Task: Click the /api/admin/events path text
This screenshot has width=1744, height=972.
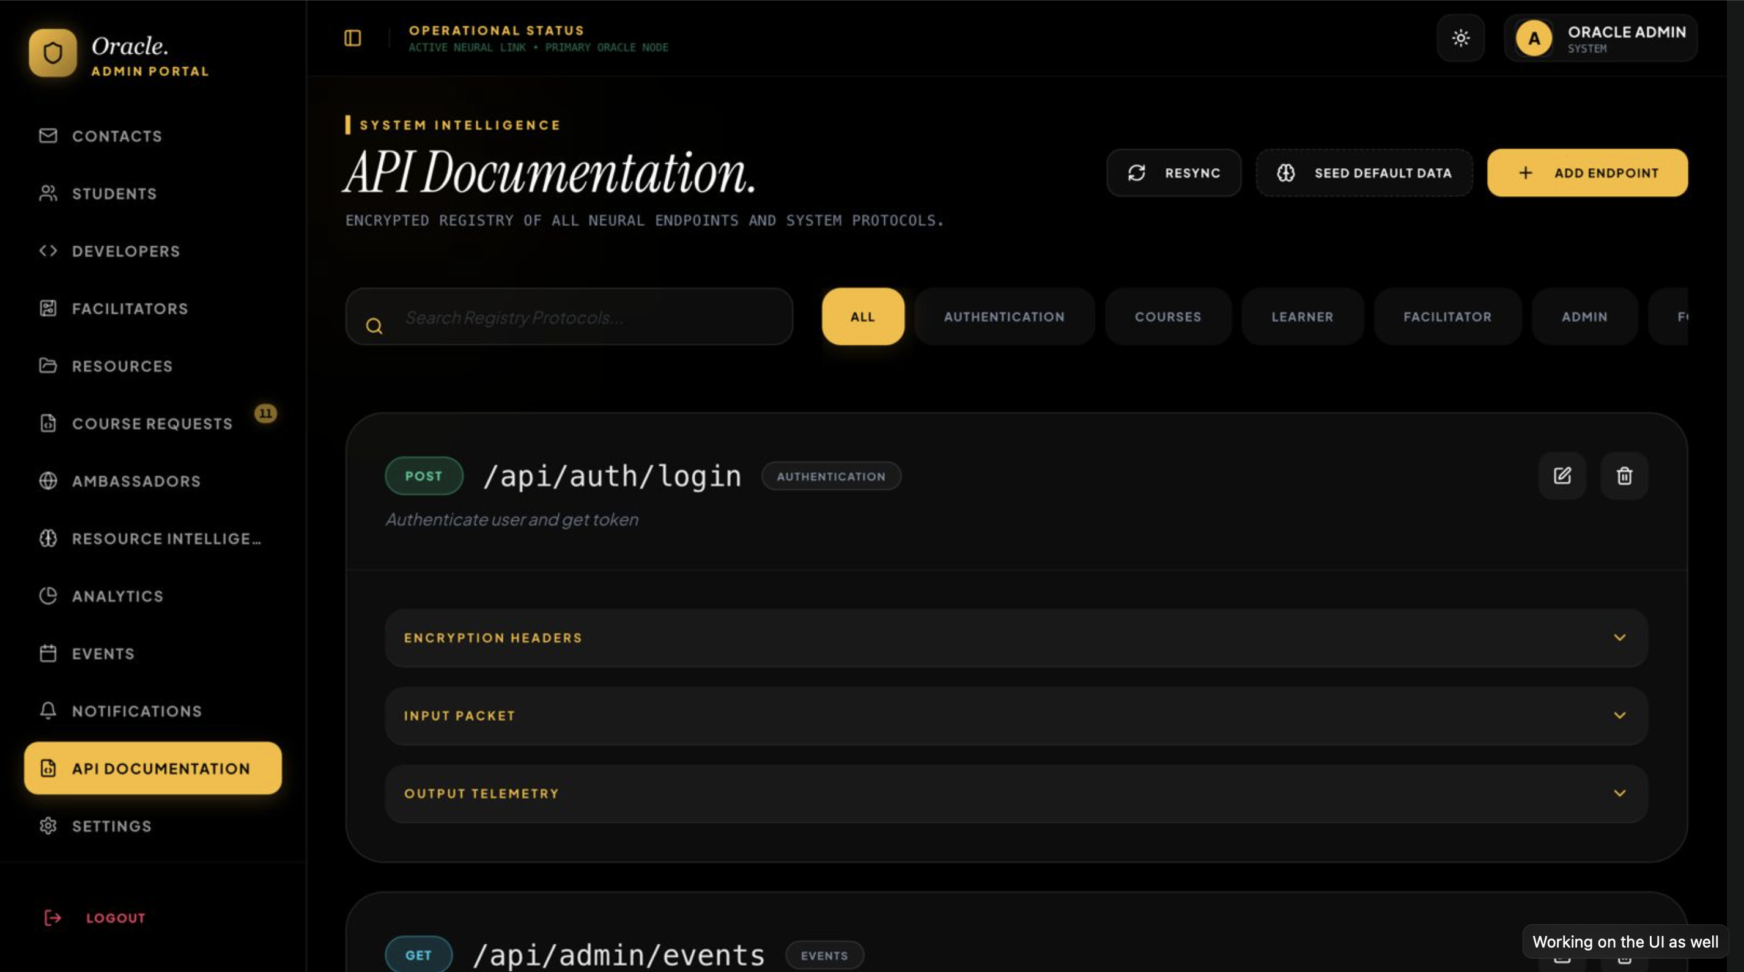Action: pyautogui.click(x=619, y=955)
